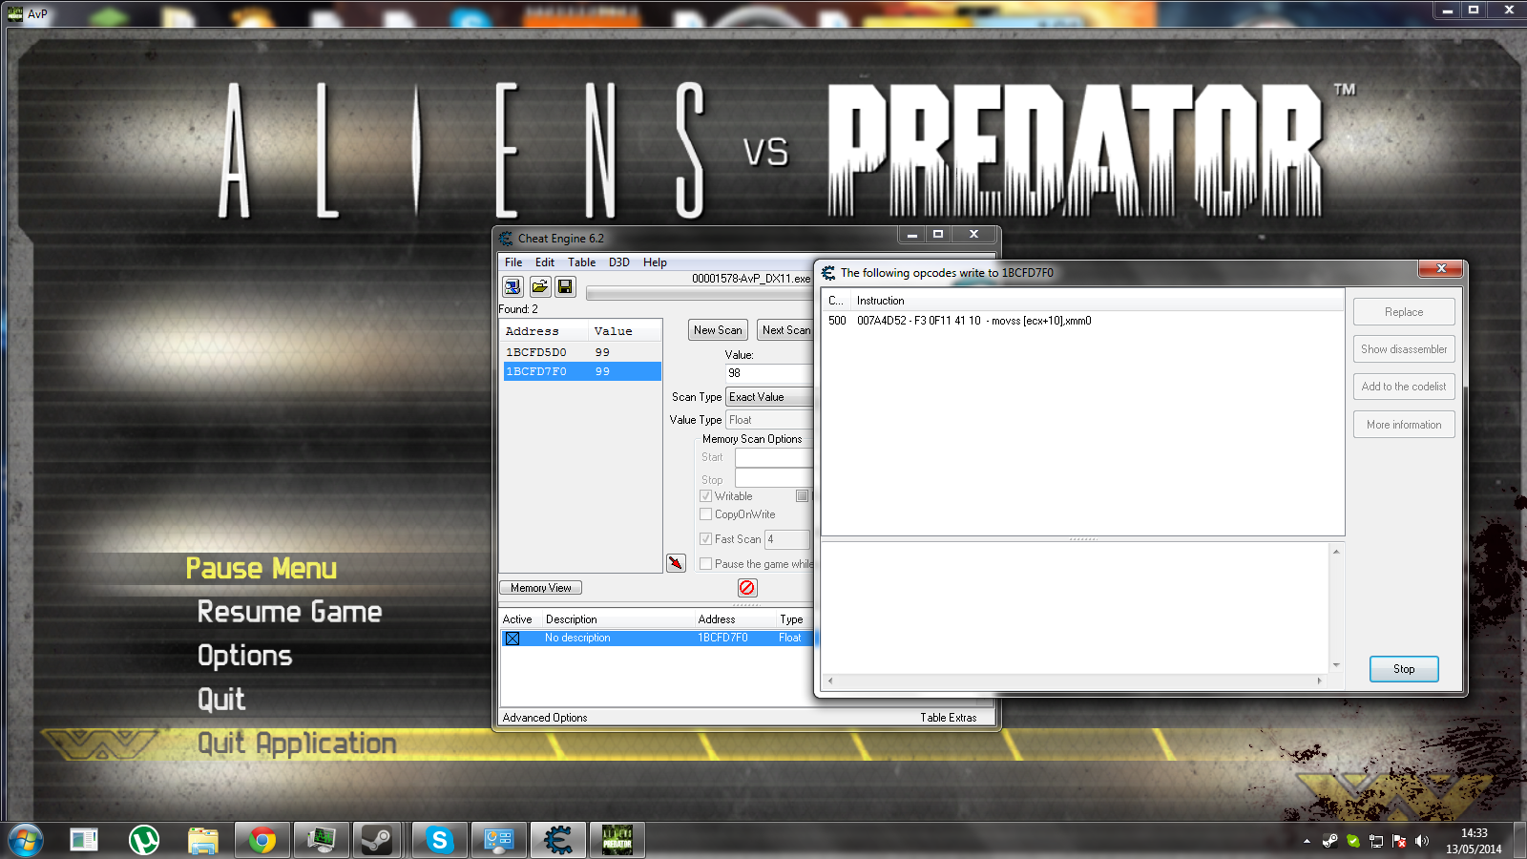1527x859 pixels.
Task: Enable Pause the game while scanning
Action: pyautogui.click(x=706, y=564)
